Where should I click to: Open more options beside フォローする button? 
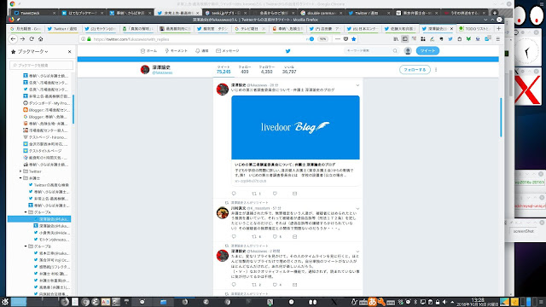[436, 70]
